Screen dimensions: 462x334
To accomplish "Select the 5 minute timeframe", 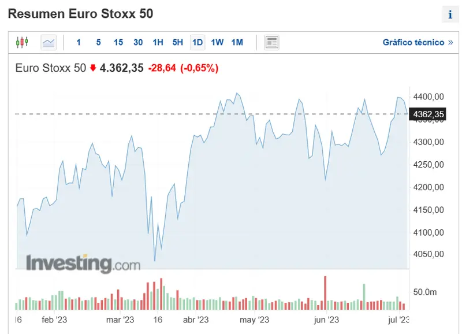I will click(x=98, y=42).
